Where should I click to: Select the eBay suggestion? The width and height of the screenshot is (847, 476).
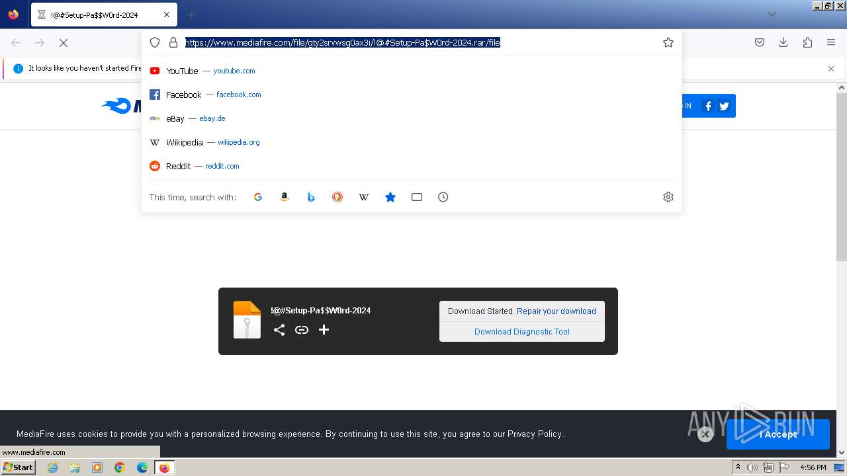pos(412,118)
